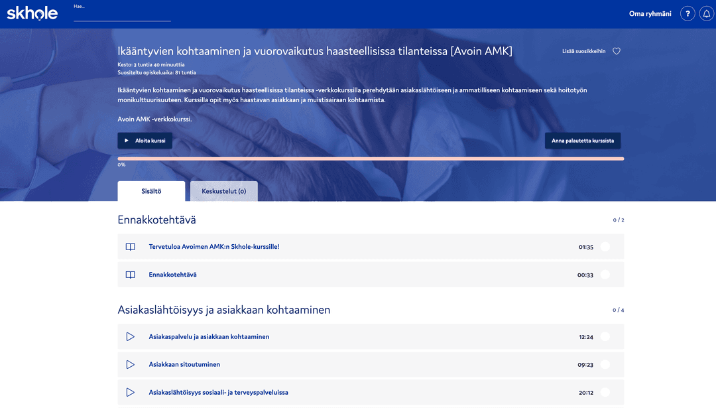Mark Asiakaspalvelu ja asiakkaan kohtaaminen as complete
716x408 pixels.
(x=605, y=337)
